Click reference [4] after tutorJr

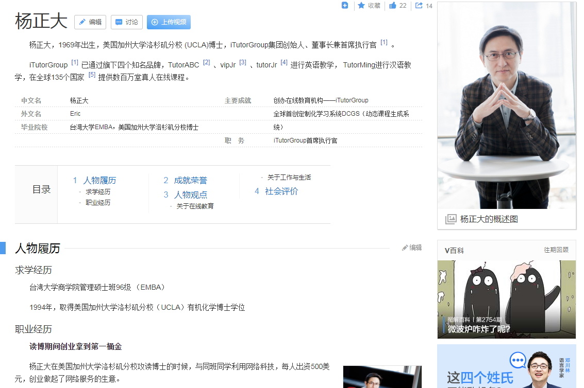[284, 62]
